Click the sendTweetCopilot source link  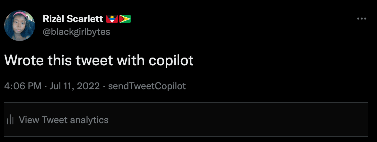tap(147, 86)
